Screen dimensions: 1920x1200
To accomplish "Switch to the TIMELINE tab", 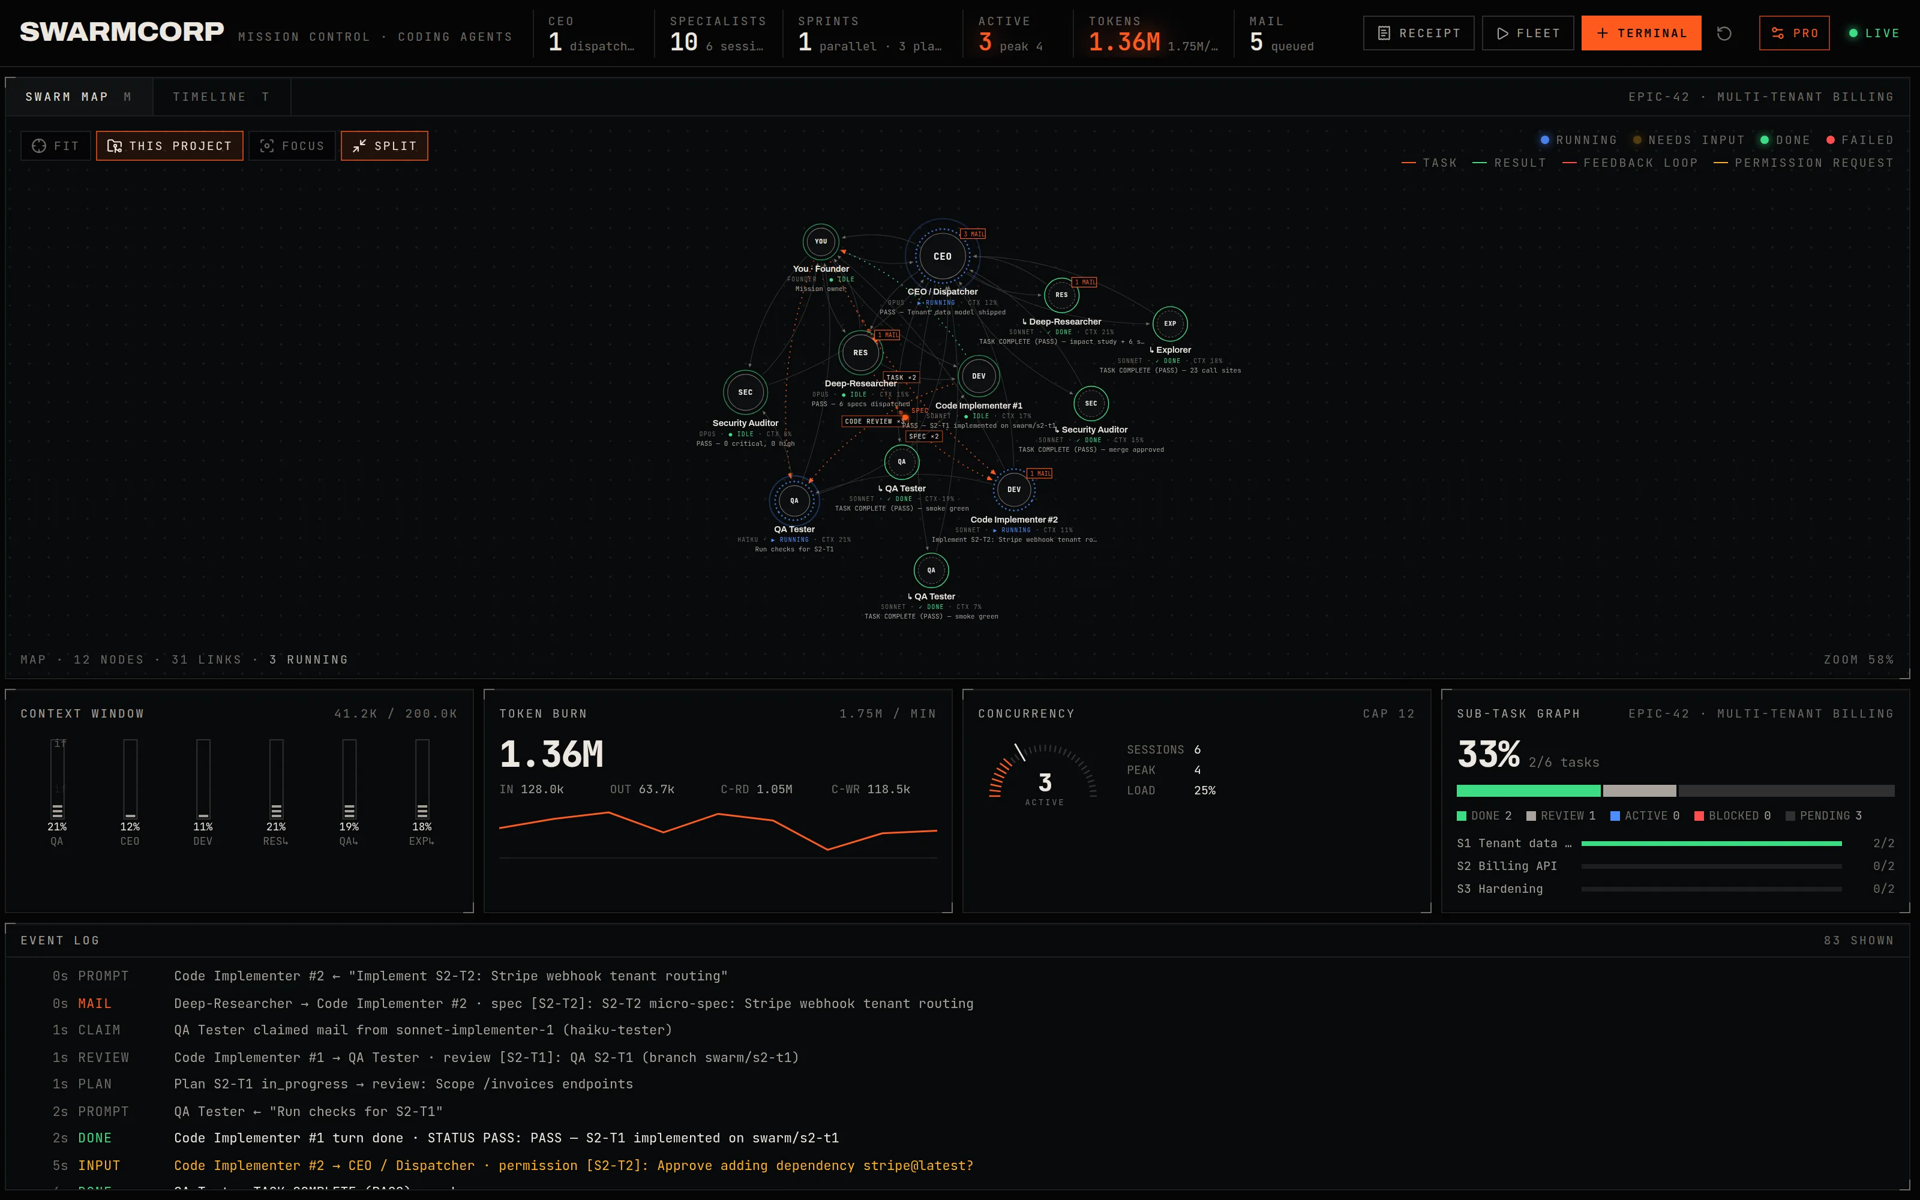I will coord(221,97).
